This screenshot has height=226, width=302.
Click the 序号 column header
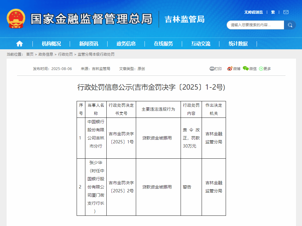coord(81,109)
